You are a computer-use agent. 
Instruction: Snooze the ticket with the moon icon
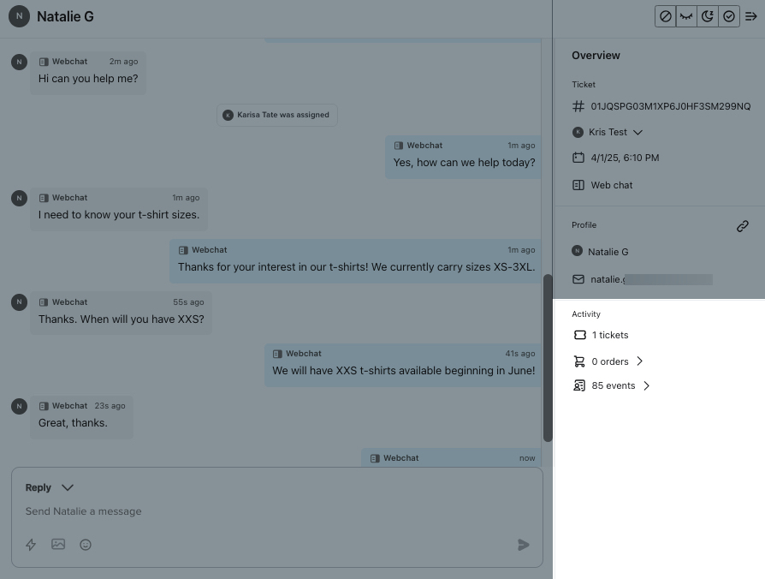click(708, 16)
